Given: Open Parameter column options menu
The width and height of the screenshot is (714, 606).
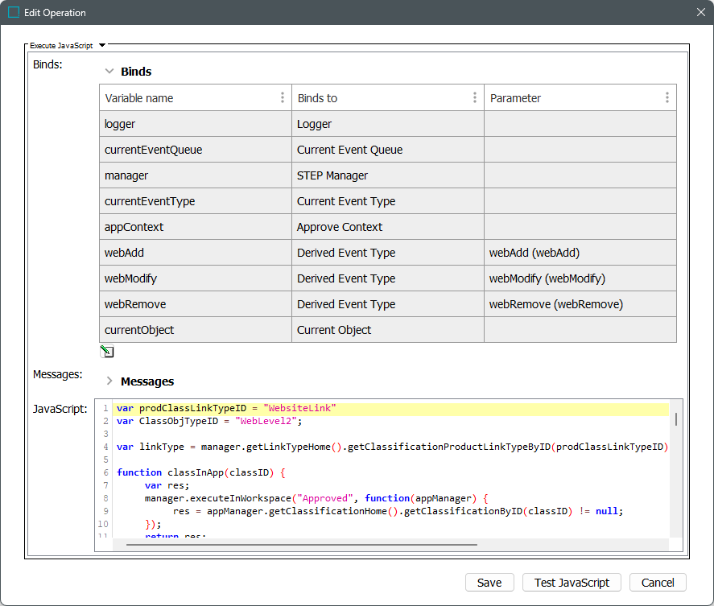Looking at the screenshot, I should pos(667,97).
